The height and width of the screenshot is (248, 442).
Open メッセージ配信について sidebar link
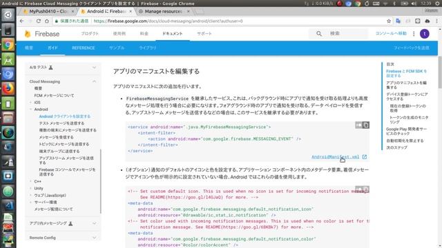pyautogui.click(x=54, y=209)
